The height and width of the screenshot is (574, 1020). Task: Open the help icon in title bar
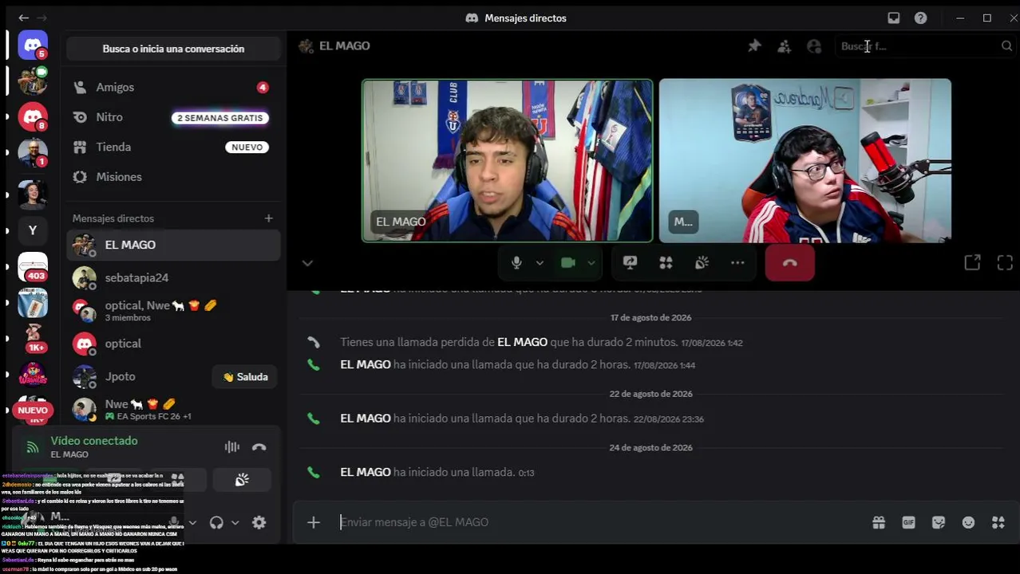point(920,18)
